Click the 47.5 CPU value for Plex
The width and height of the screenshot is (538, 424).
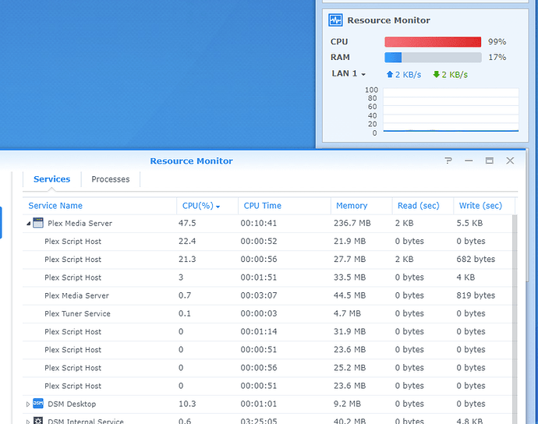click(187, 223)
